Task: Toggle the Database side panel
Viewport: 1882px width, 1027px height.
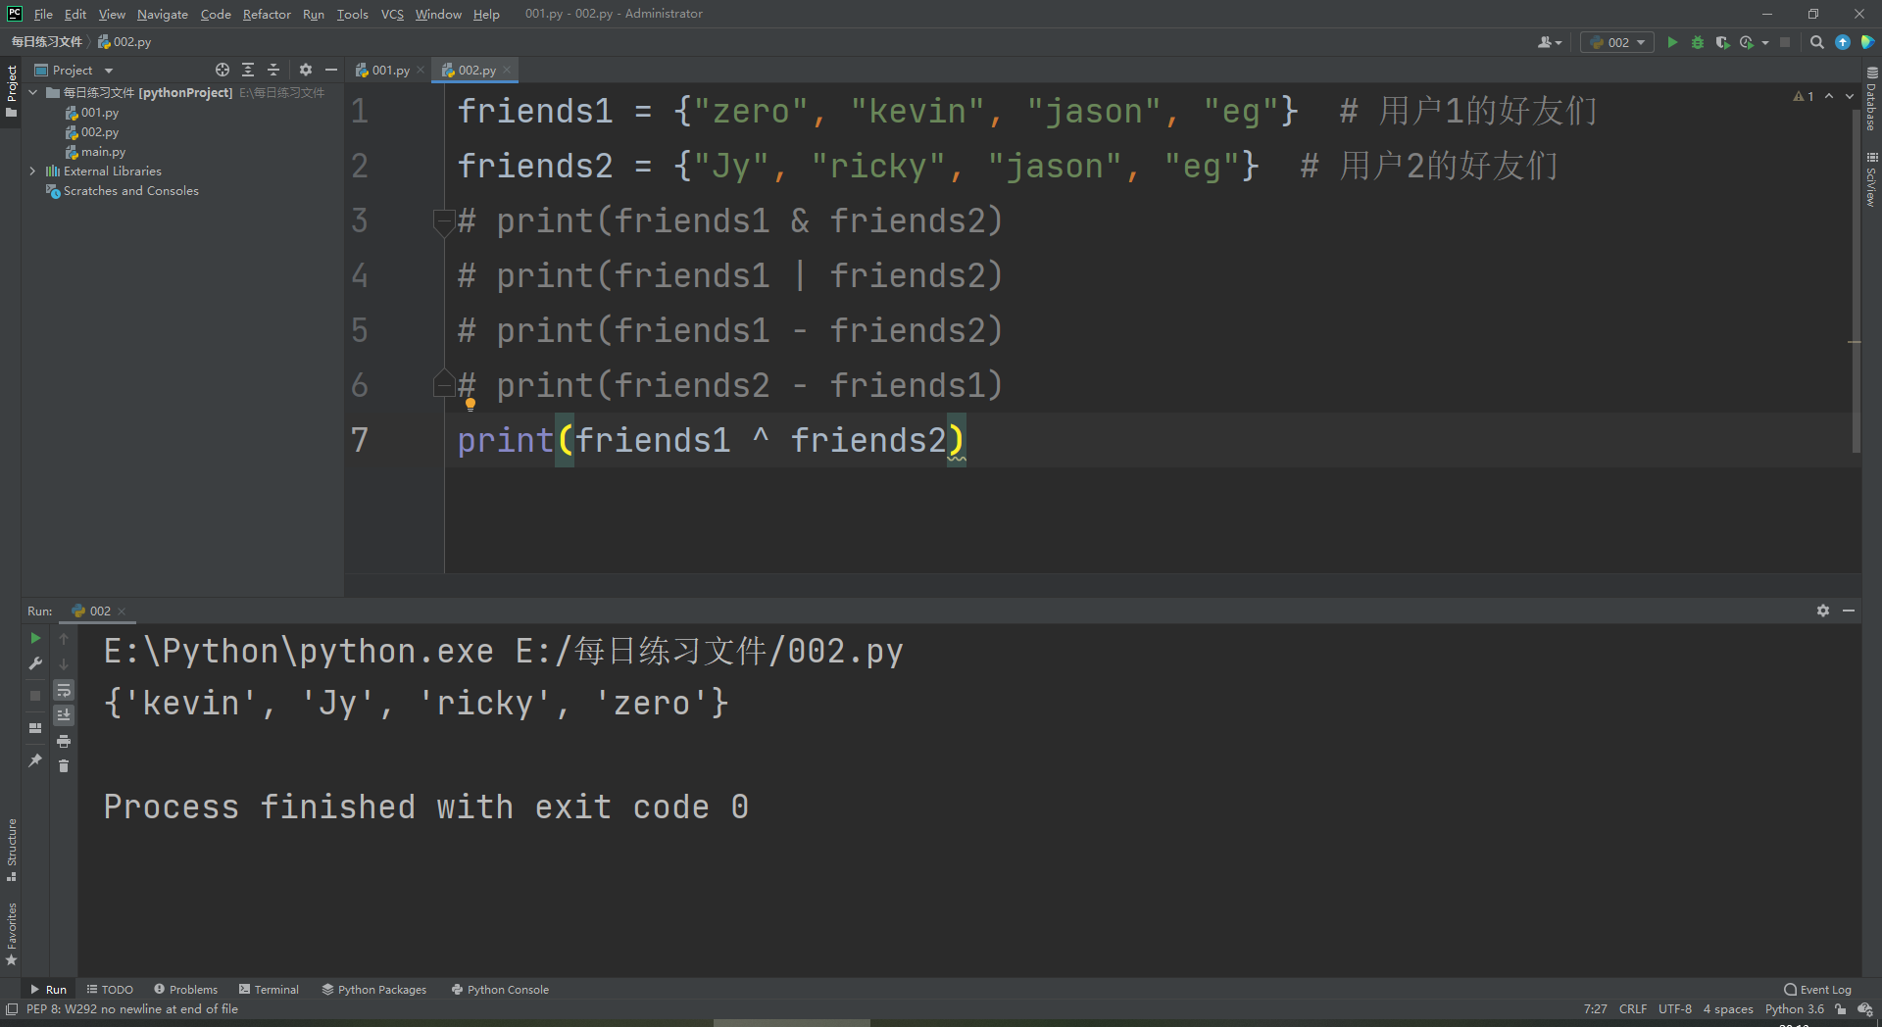Action: [1871, 100]
